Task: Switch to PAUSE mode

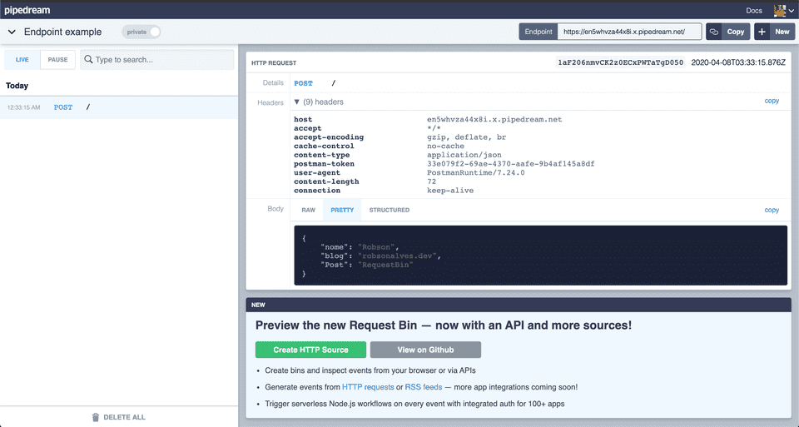Action: (x=57, y=60)
